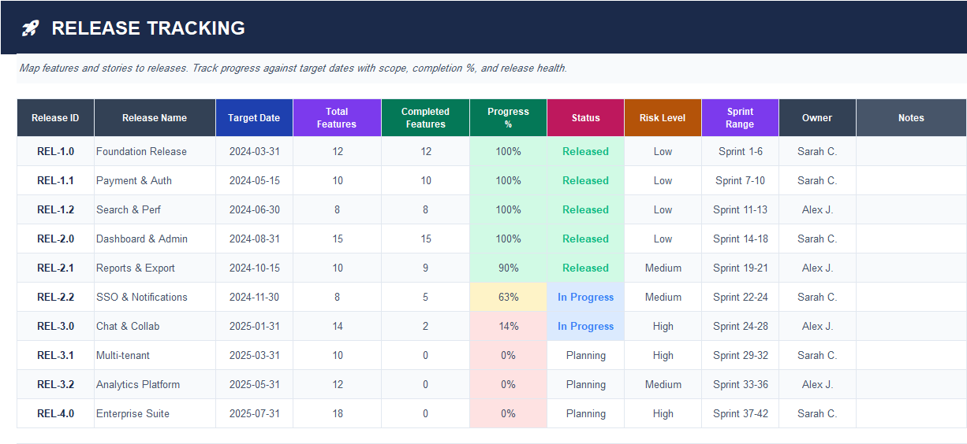
Task: Click Medium risk level for Reports & Export
Action: [663, 268]
